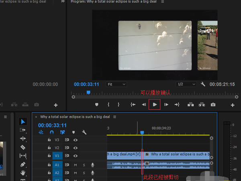Screen dimensions: 241x181
Task: Select the Razor tool
Action: pos(23,147)
